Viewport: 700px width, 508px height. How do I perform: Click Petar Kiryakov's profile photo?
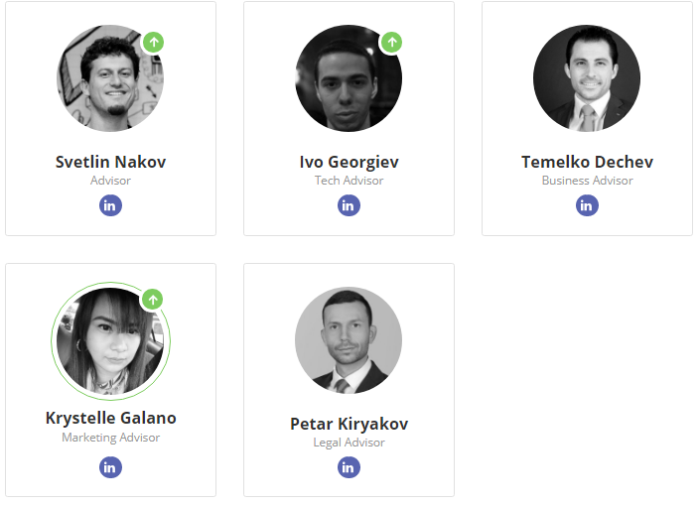tap(349, 340)
